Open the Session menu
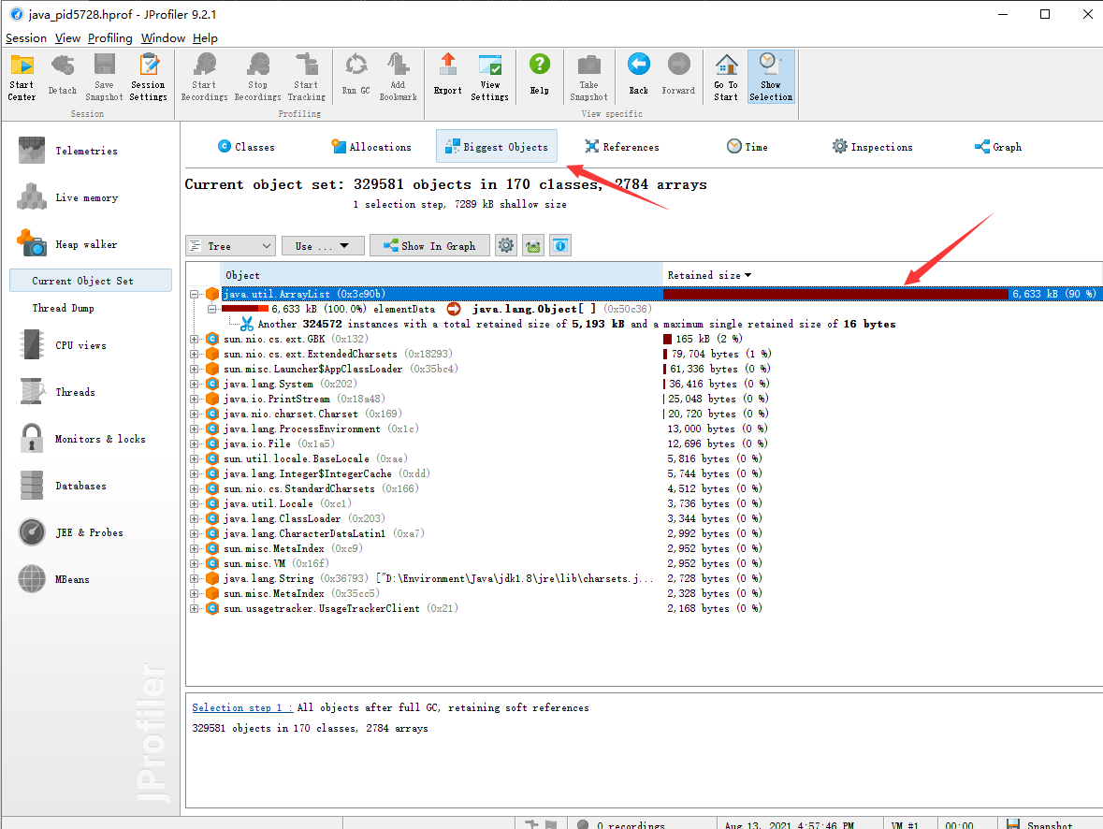 (26, 38)
